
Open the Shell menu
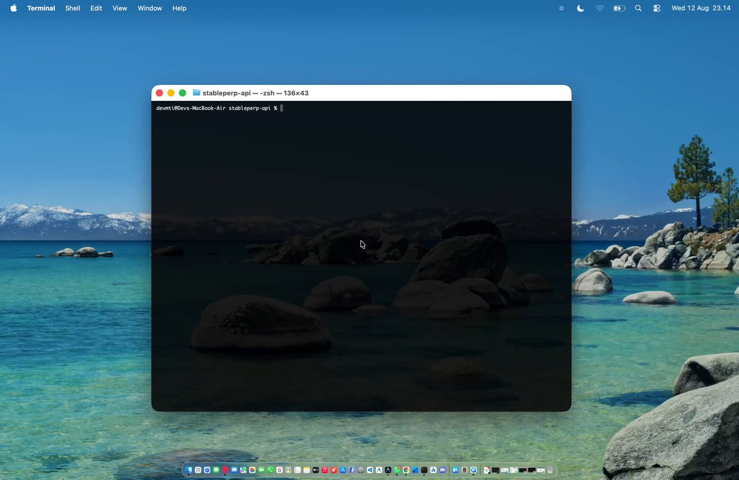[x=73, y=8]
